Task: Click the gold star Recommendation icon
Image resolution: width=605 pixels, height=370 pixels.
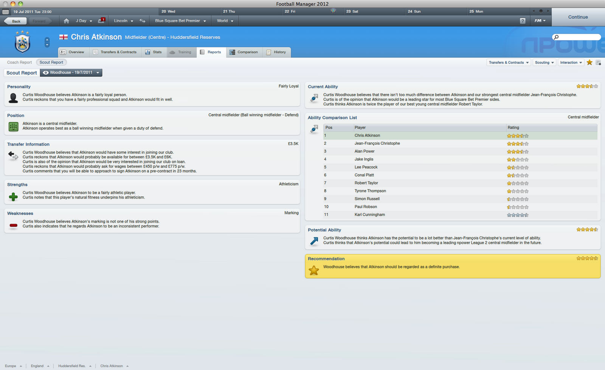Action: coord(314,270)
